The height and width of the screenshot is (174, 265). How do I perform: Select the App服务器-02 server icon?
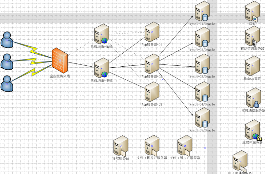(x=152, y=64)
